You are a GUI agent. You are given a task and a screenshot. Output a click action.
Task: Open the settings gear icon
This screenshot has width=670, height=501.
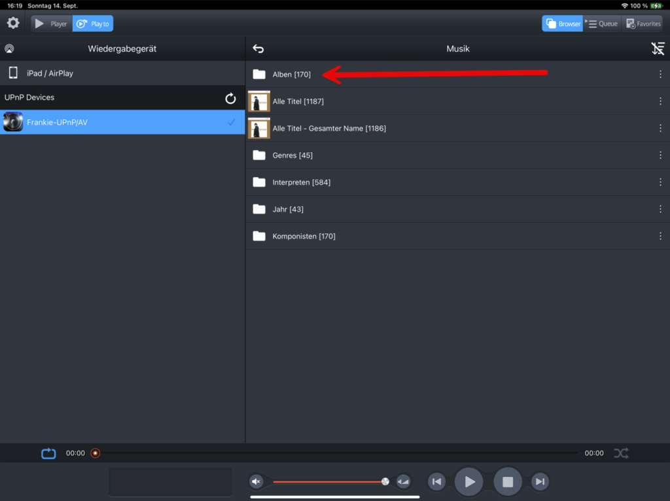coord(13,24)
